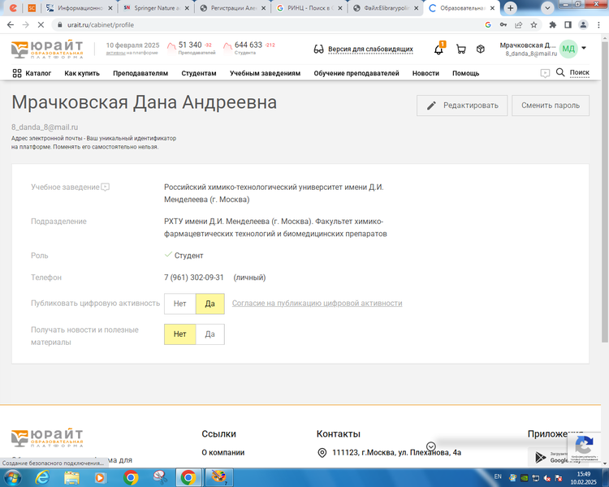The width and height of the screenshot is (609, 487).
Task: Click the glasses accessibility version icon
Action: (319, 50)
